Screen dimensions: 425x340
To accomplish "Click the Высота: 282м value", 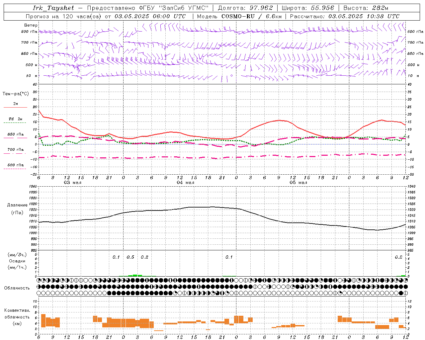I will [366, 8].
